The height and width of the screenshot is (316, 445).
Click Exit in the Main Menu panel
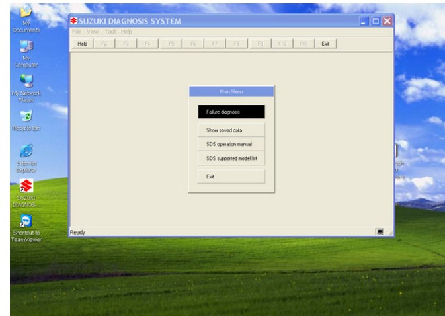click(231, 177)
